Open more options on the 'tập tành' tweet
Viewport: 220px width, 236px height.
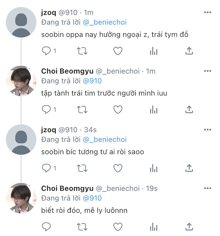click(207, 71)
